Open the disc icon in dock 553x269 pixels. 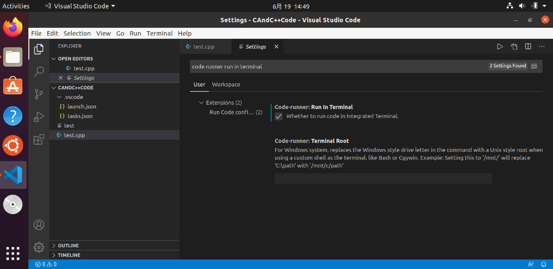pyautogui.click(x=13, y=204)
